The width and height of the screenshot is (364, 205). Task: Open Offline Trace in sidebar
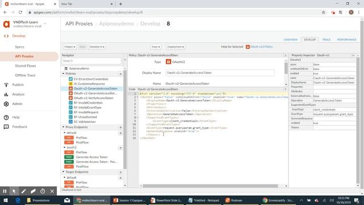(25, 75)
